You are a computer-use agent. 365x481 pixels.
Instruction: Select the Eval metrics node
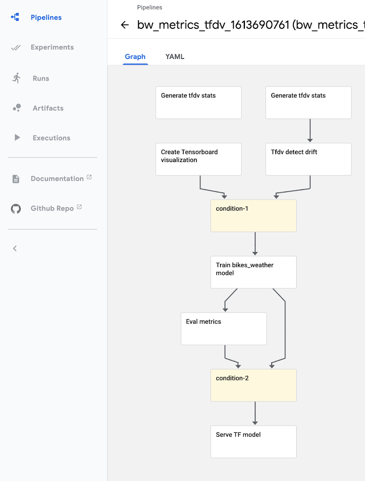[224, 329]
